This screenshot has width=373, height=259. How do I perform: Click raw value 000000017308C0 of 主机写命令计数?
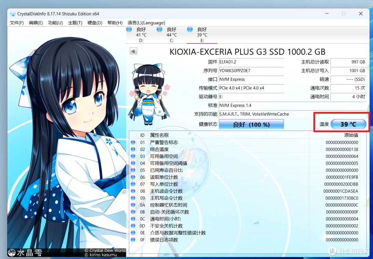tap(342, 198)
